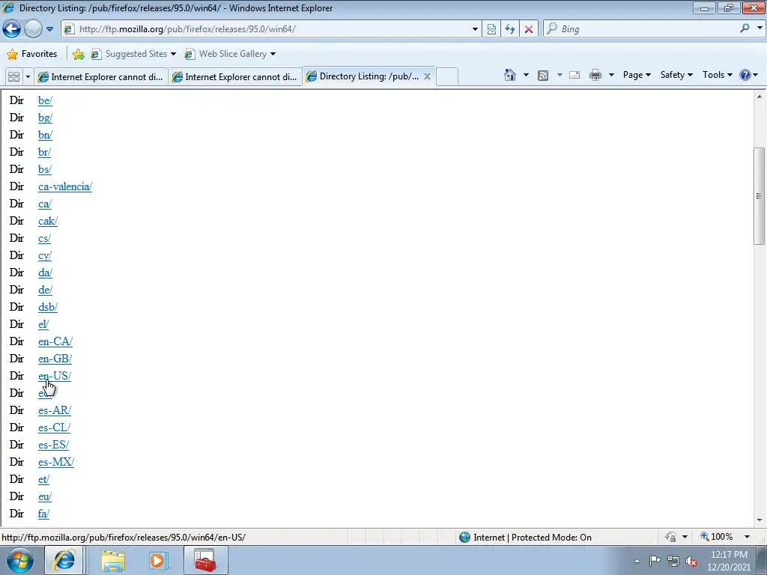Open the zoom level 100% control
The width and height of the screenshot is (767, 575).
717,537
